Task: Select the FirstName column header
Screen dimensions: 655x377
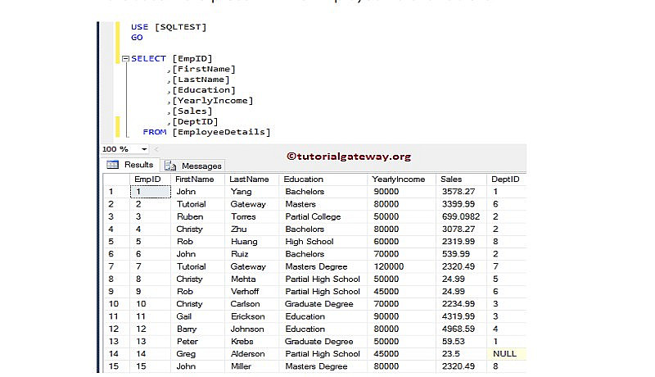Action: pyautogui.click(x=198, y=179)
